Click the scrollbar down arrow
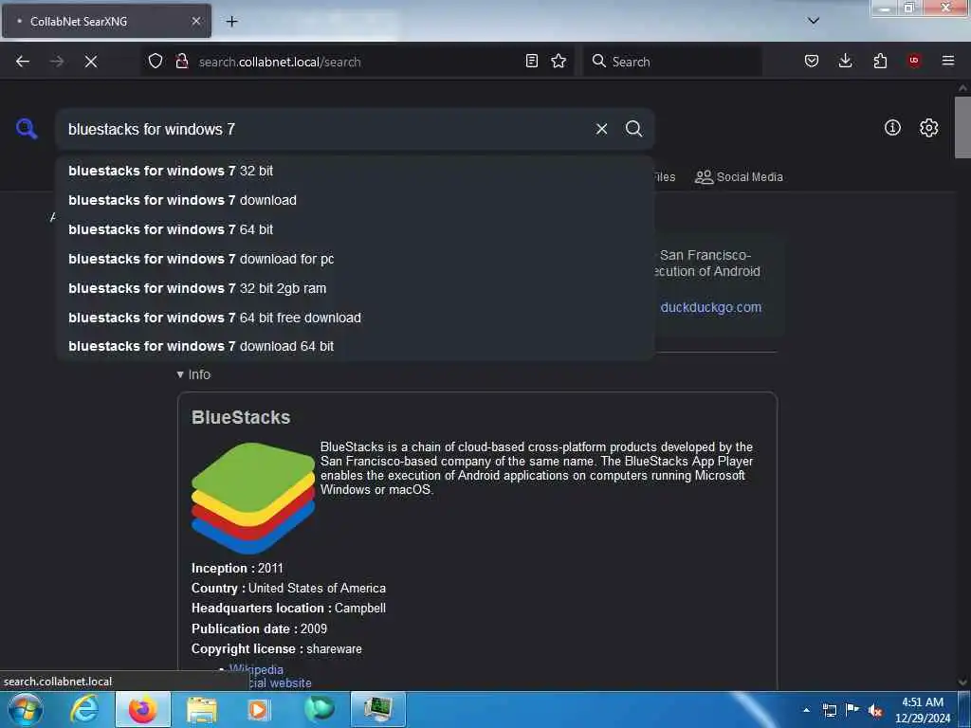Image resolution: width=971 pixels, height=728 pixels. pyautogui.click(x=962, y=682)
